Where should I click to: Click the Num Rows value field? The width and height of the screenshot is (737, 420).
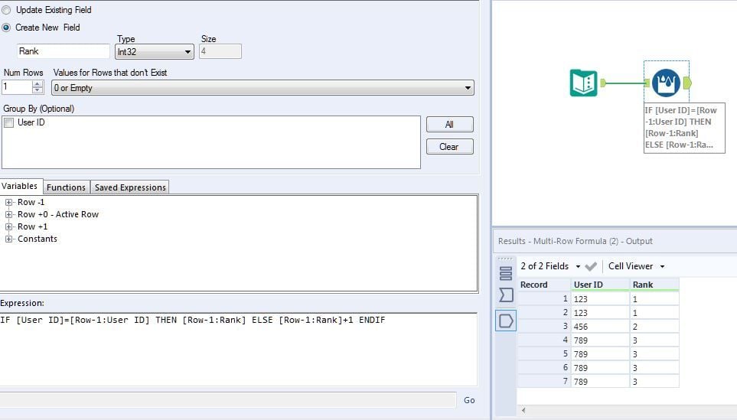(x=17, y=87)
